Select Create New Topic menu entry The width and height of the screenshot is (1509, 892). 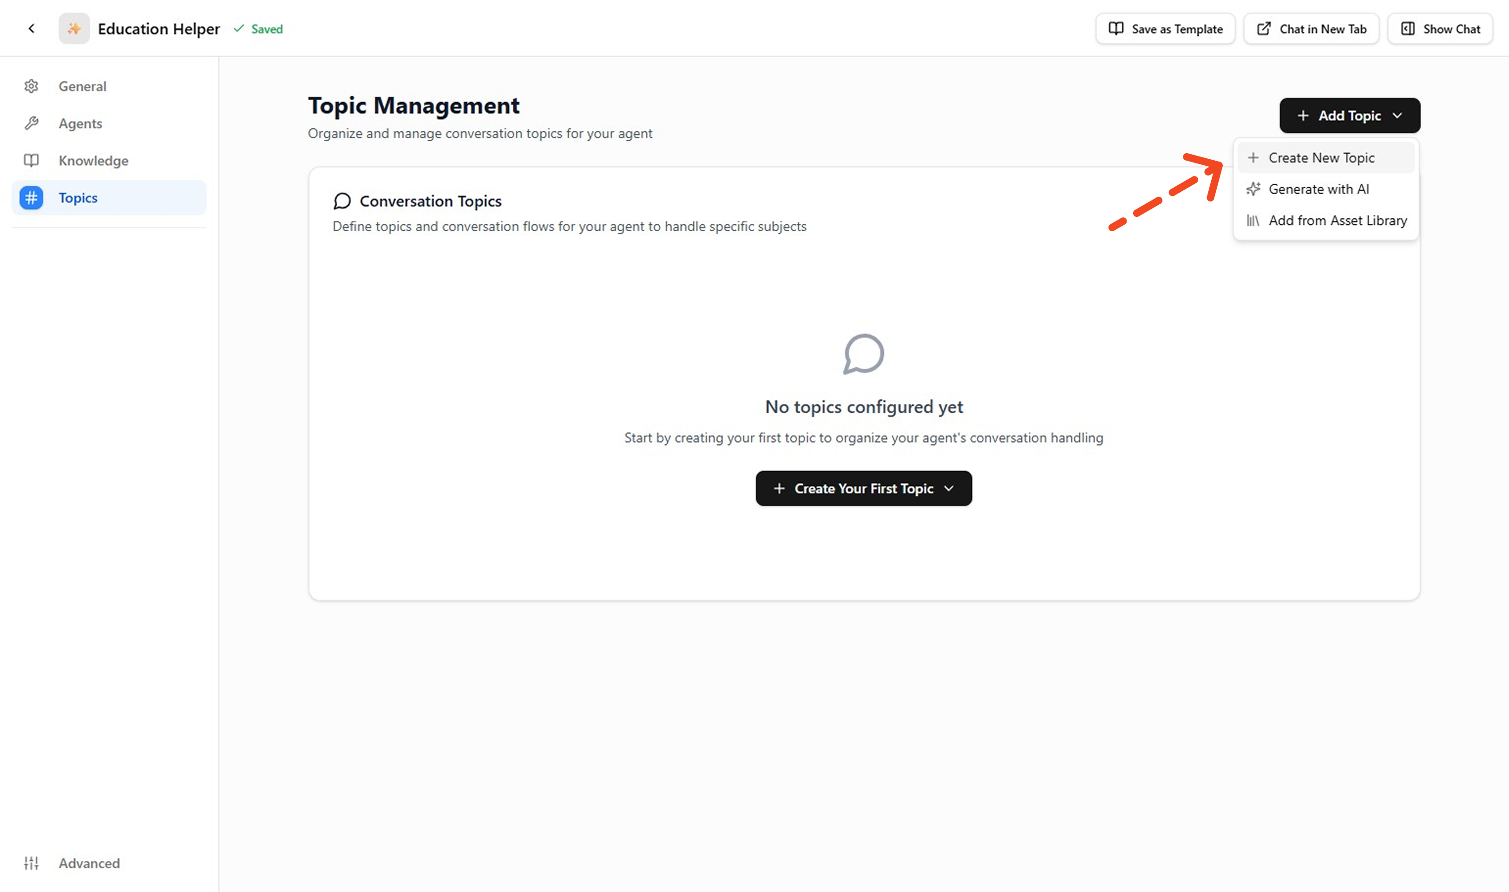pos(1321,158)
